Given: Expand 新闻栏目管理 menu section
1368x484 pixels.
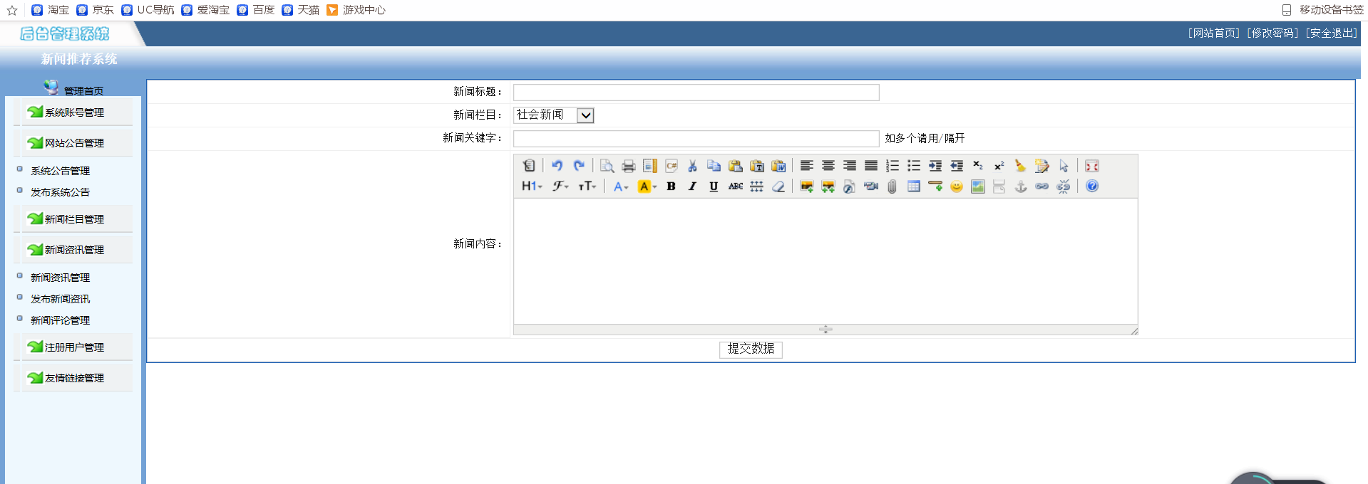Looking at the screenshot, I should click(73, 219).
